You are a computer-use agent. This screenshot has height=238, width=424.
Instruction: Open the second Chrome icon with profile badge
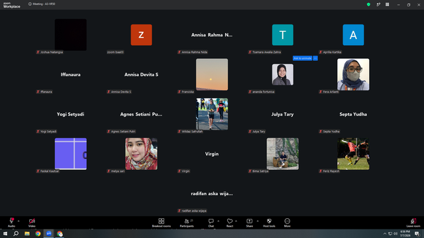pos(60,233)
